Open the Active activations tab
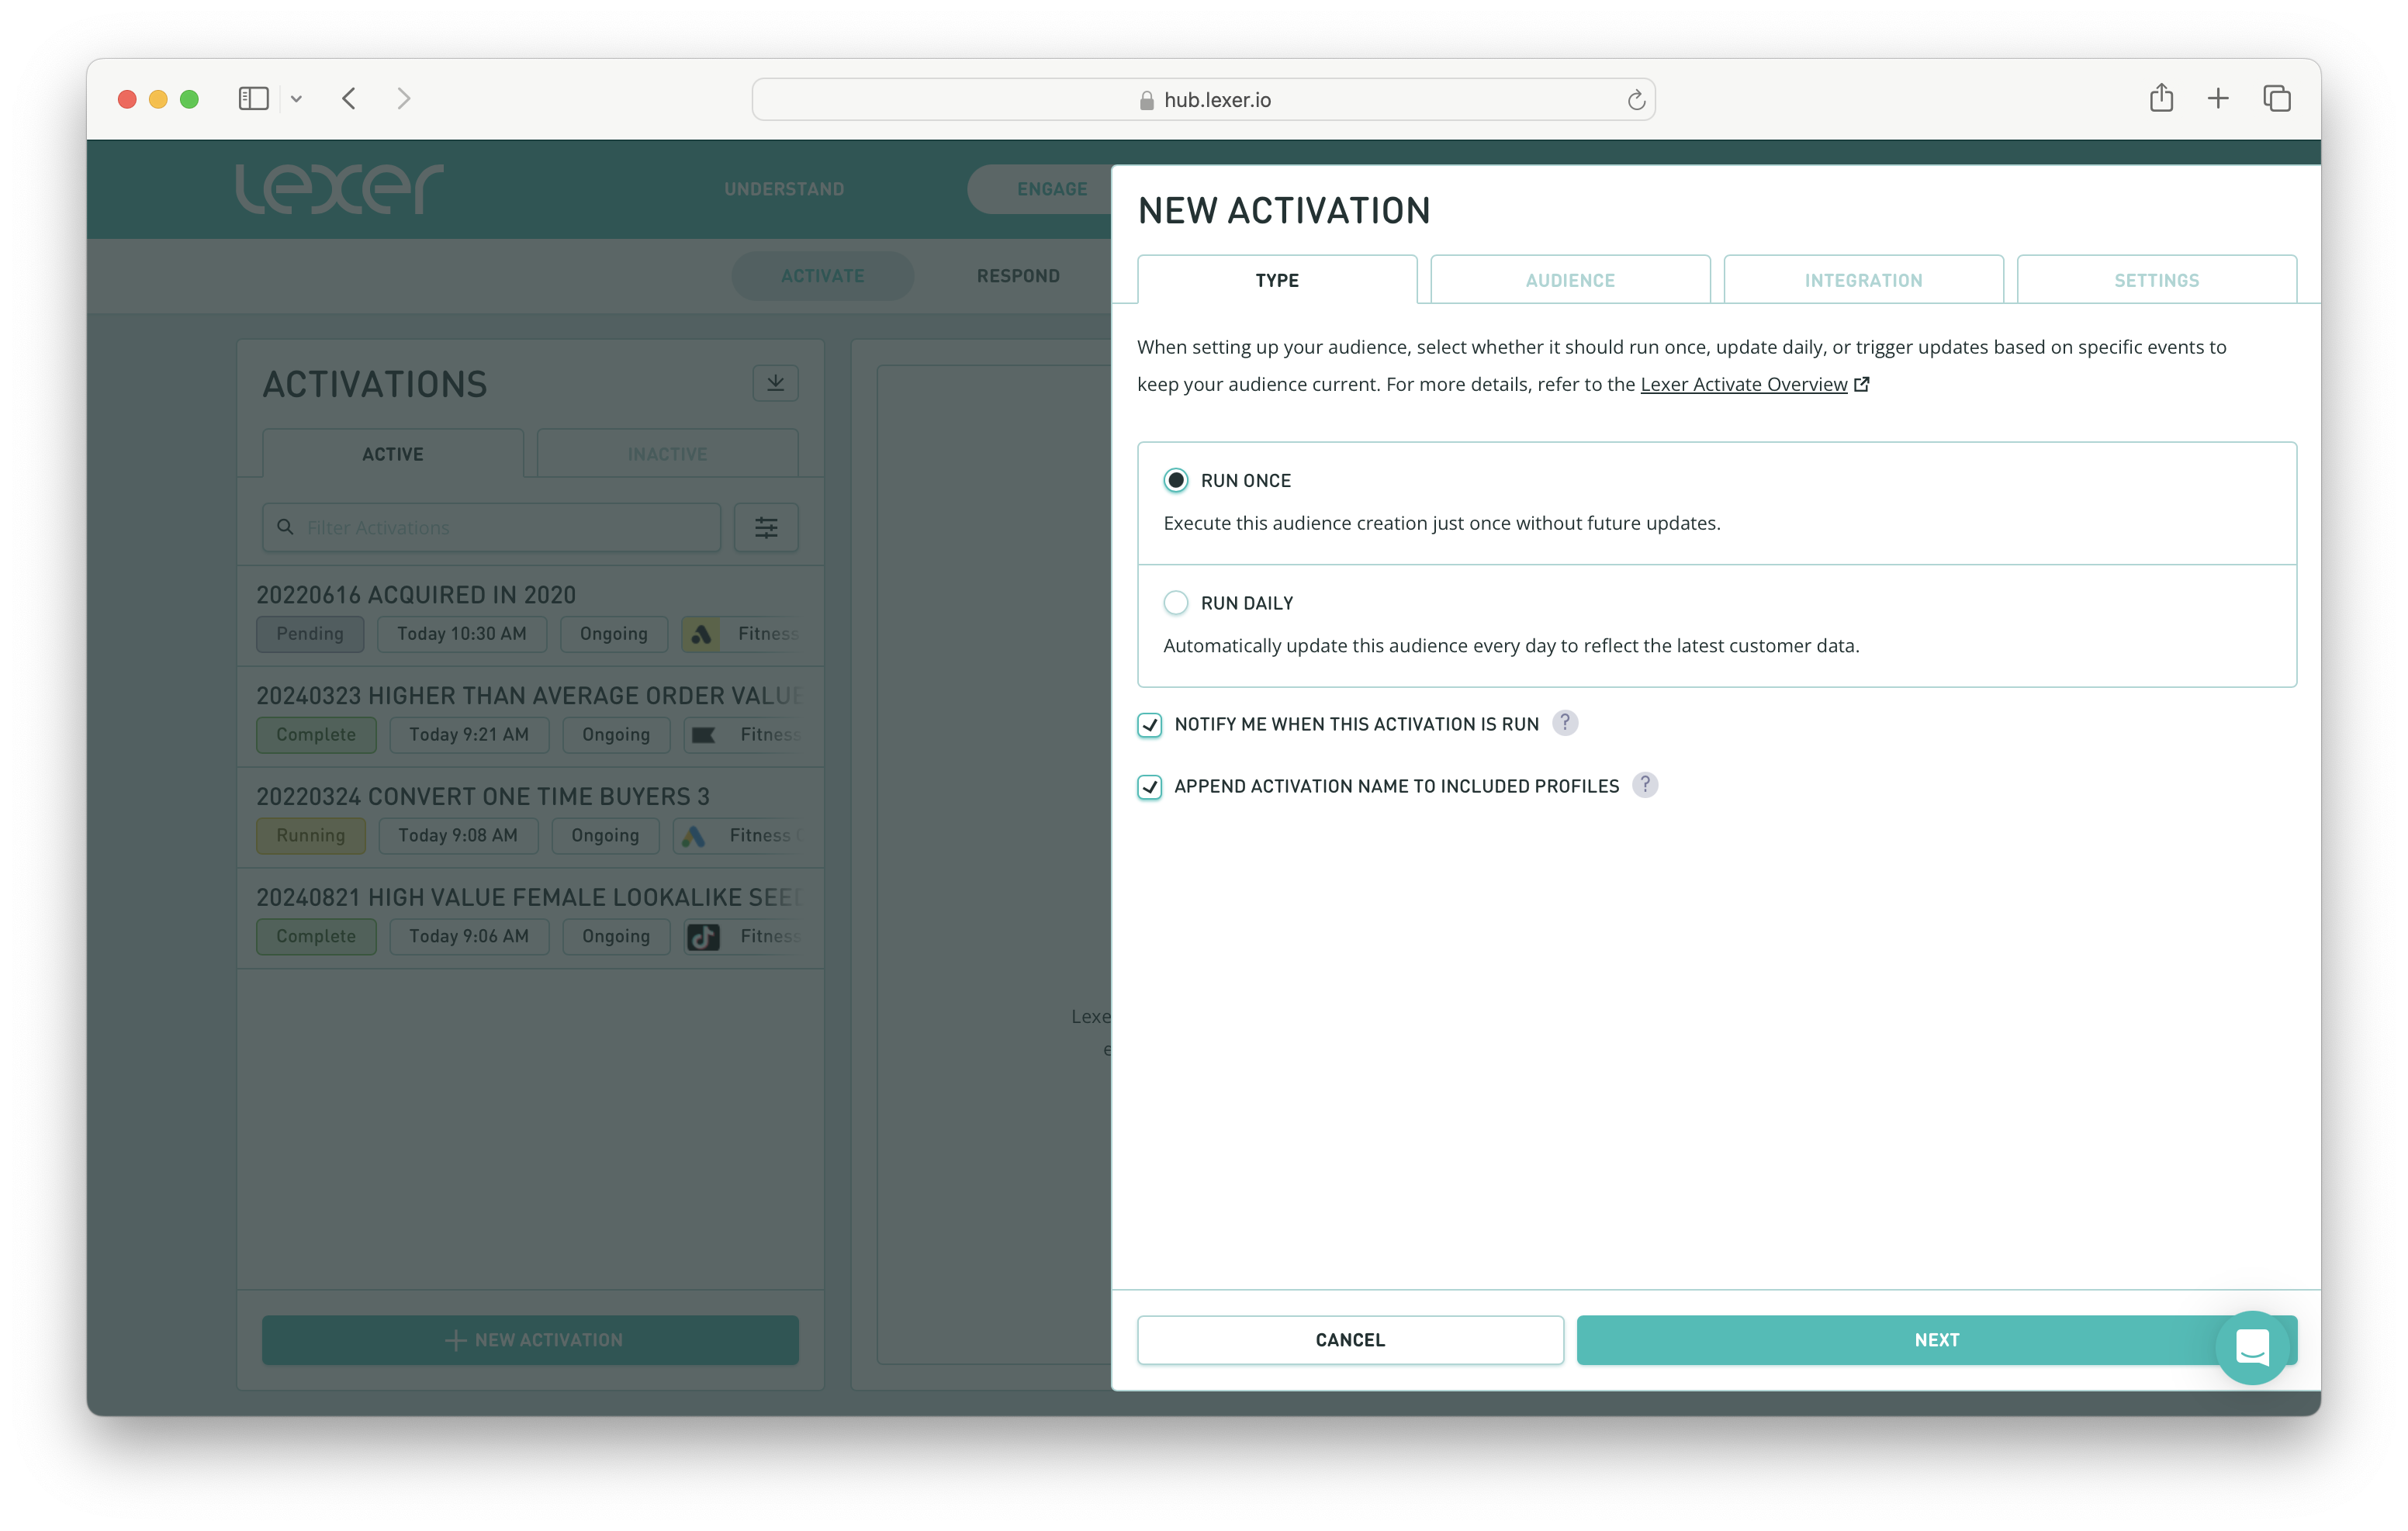 [392, 454]
